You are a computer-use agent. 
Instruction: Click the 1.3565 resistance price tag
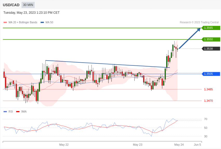(211, 28)
